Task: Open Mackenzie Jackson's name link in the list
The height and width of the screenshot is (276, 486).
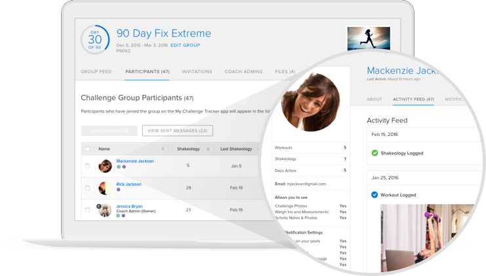Action: click(135, 161)
